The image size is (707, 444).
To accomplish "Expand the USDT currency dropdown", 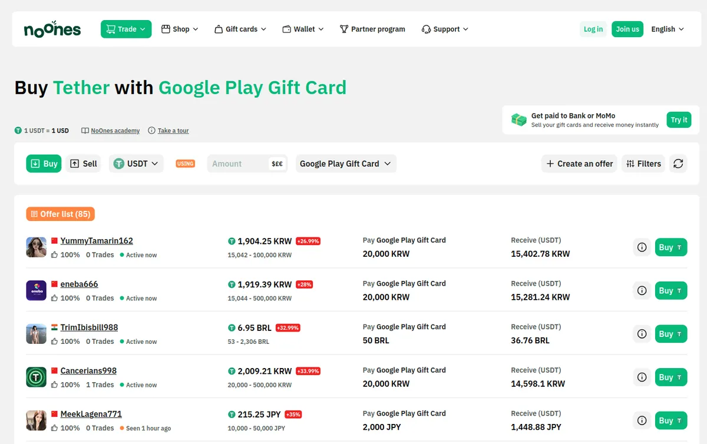I will click(x=136, y=164).
